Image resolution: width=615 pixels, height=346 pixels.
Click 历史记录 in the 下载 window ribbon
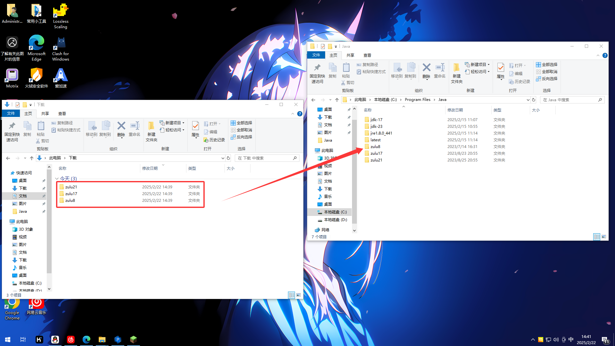214,140
